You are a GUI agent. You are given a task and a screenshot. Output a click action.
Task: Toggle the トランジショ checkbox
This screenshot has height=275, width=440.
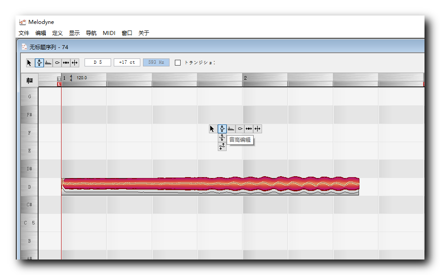pos(178,62)
